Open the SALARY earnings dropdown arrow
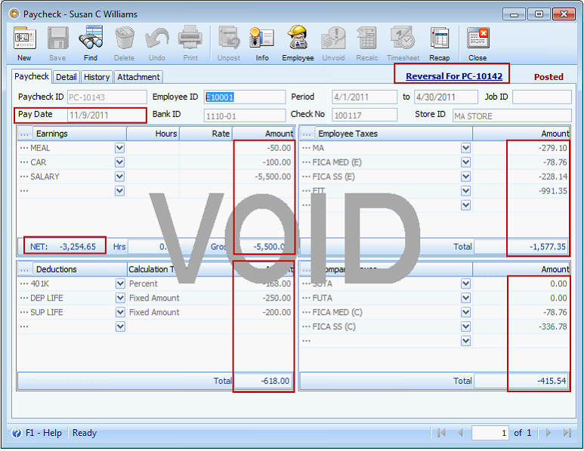Viewport: 584px width, 451px height. click(119, 177)
